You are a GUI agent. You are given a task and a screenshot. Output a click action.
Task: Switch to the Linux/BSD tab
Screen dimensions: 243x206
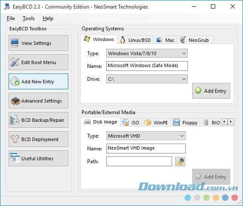[135, 40]
